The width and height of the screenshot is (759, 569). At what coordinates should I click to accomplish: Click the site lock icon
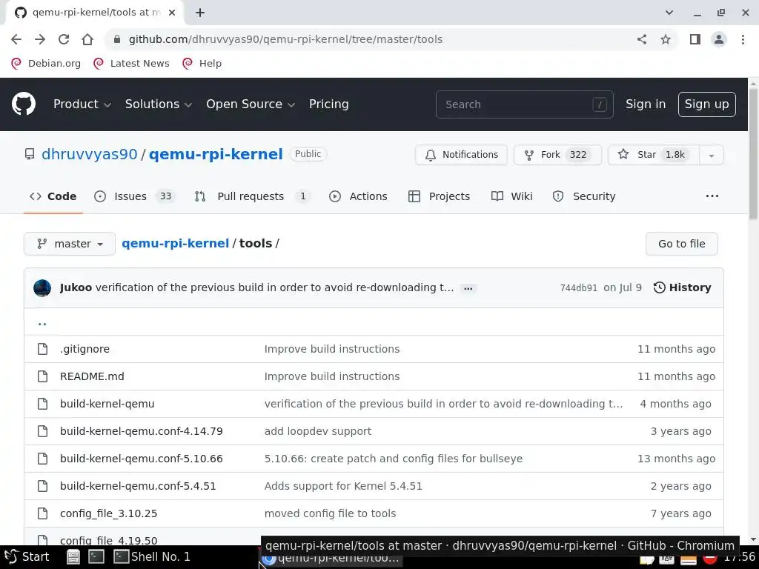click(116, 39)
